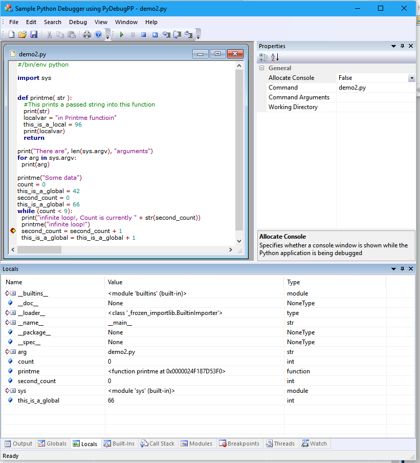This screenshot has width=420, height=463.
Task: Save the file using the floppy disk icon
Action: click(x=34, y=35)
